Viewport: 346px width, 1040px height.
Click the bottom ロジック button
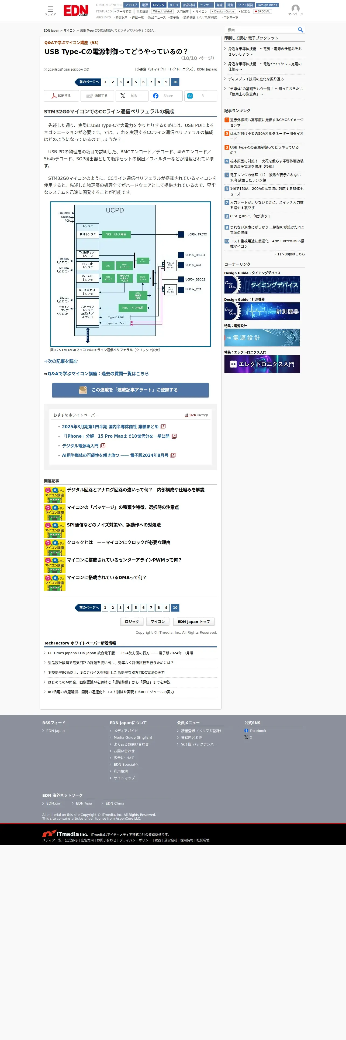click(x=132, y=622)
